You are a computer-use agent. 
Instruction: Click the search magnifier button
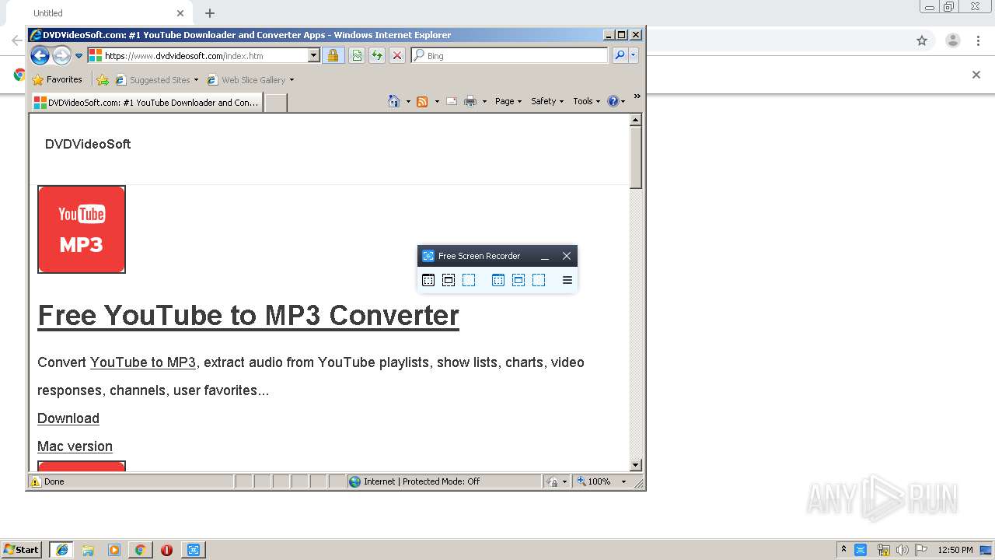[620, 55]
